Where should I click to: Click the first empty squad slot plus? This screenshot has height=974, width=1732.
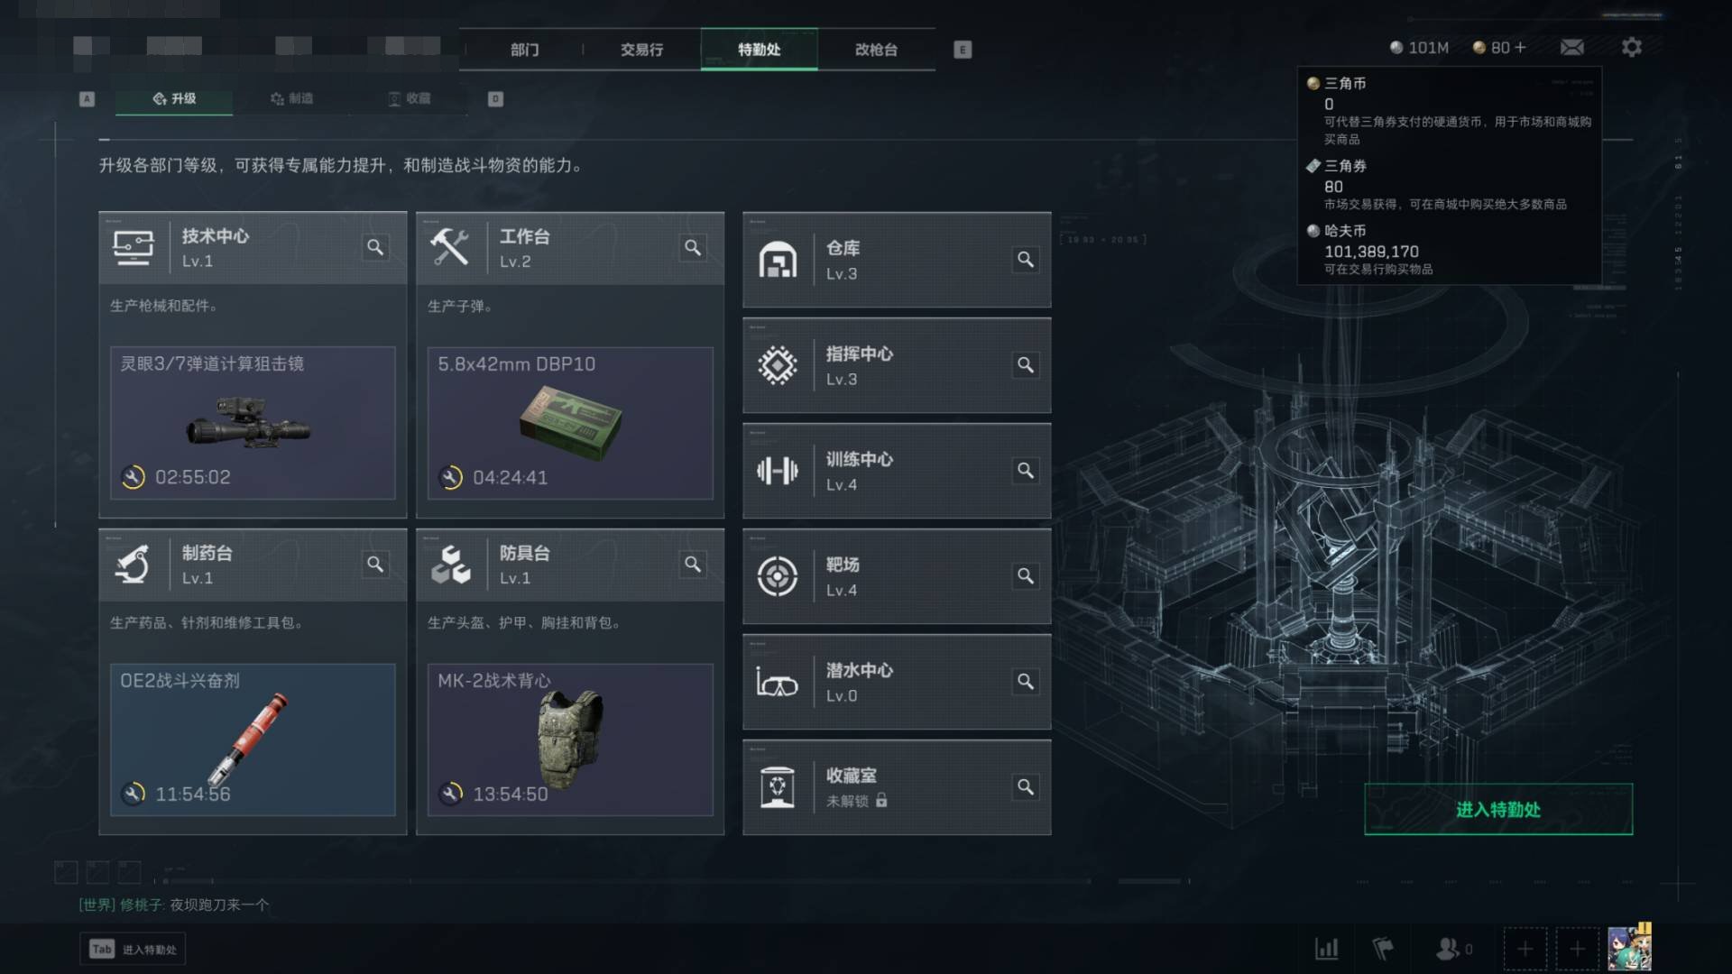1525,949
